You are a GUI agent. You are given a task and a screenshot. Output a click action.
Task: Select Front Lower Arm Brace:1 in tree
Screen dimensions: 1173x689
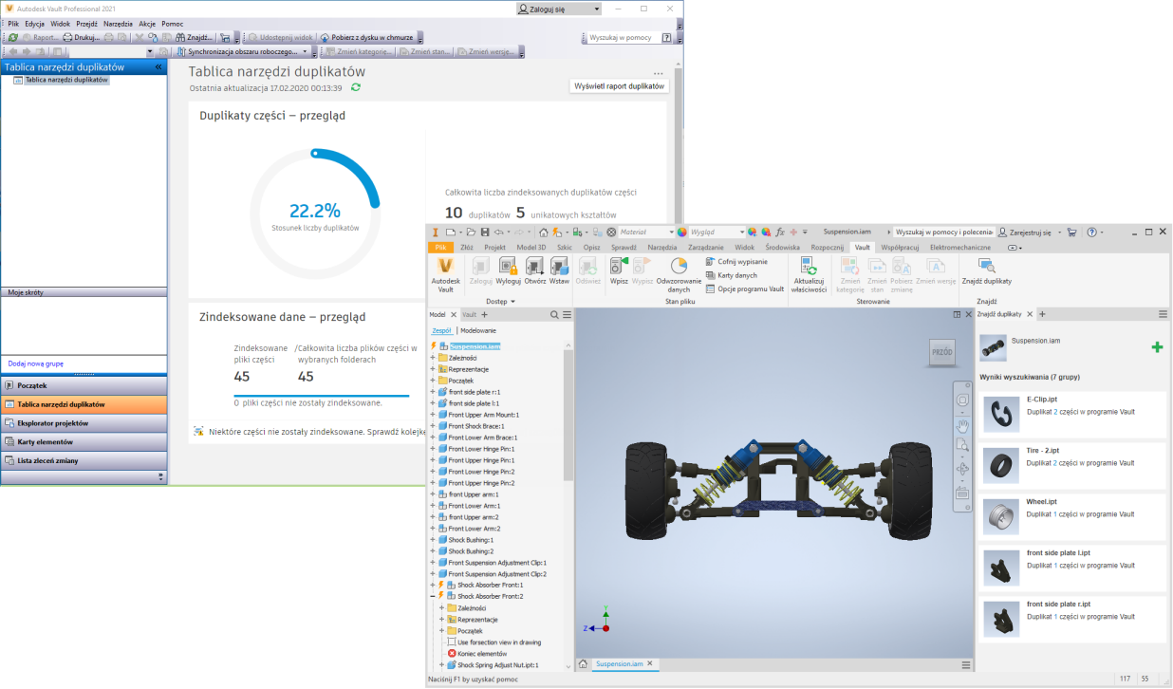481,438
